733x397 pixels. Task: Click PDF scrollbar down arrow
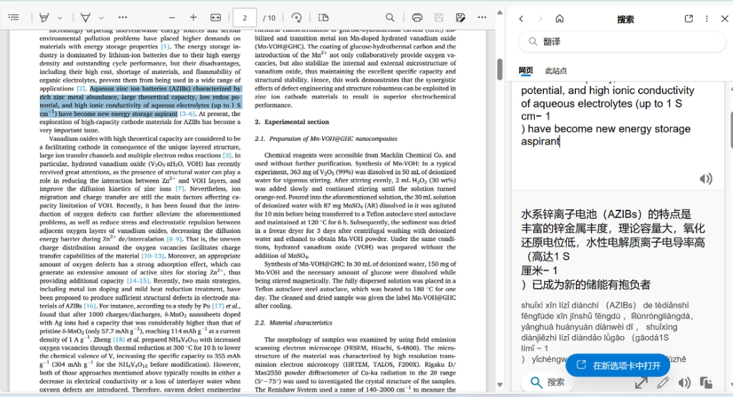[x=500, y=385]
